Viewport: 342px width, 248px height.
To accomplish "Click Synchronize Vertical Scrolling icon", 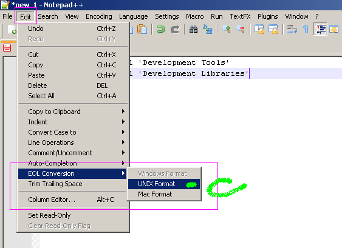I will [x=259, y=29].
